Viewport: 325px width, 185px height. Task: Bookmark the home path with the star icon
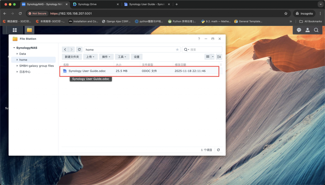tap(177, 50)
